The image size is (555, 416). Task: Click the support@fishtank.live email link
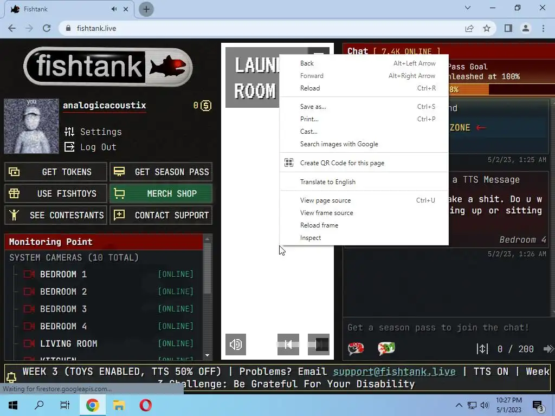[395, 372]
